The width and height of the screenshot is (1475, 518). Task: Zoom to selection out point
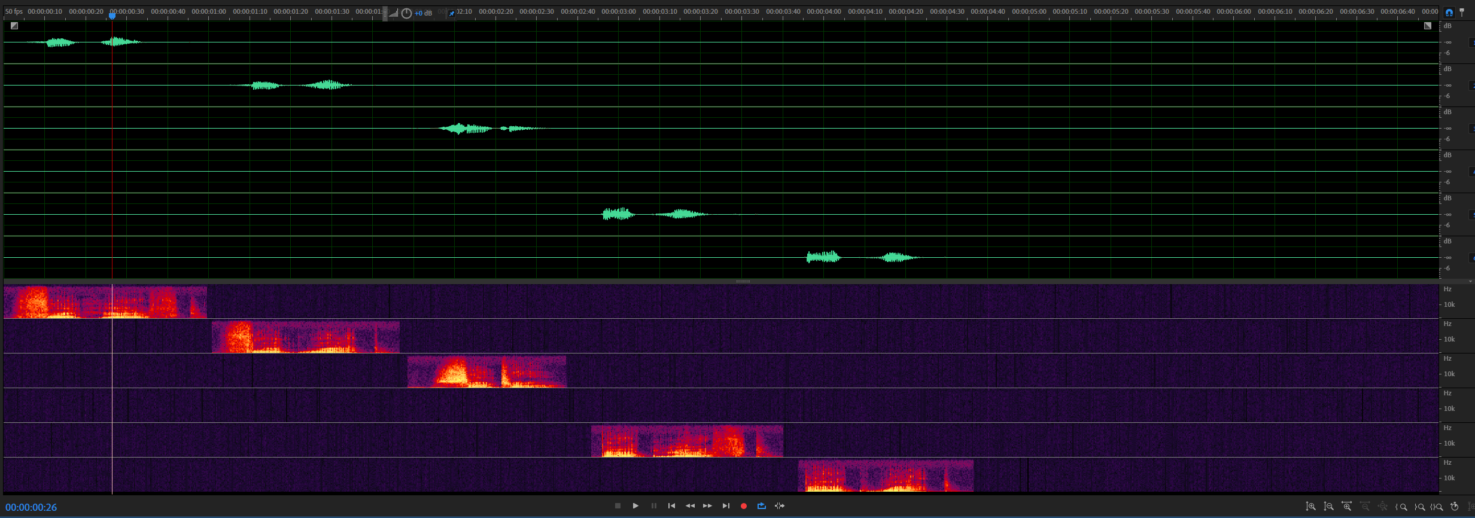coord(1419,507)
